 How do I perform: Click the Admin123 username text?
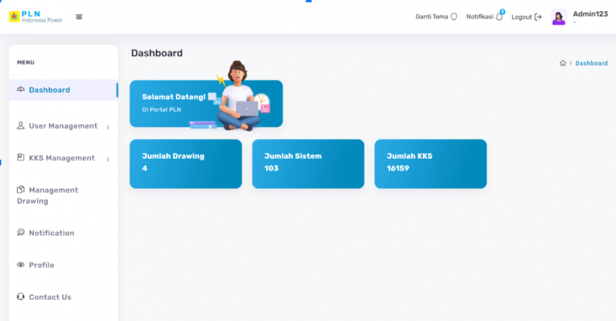[x=590, y=14]
